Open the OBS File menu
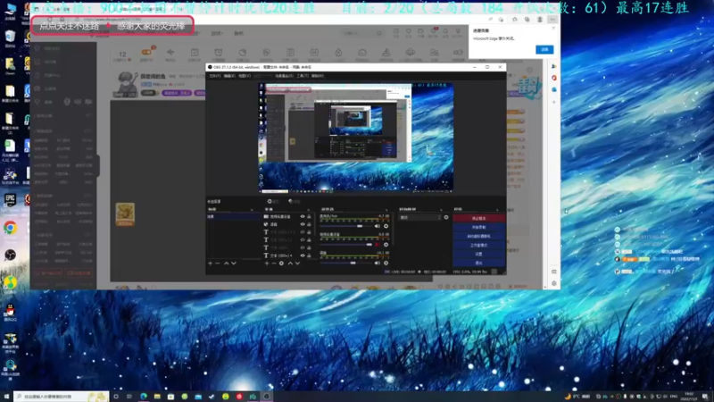Screen dimensions: 714x402 tap(214, 76)
